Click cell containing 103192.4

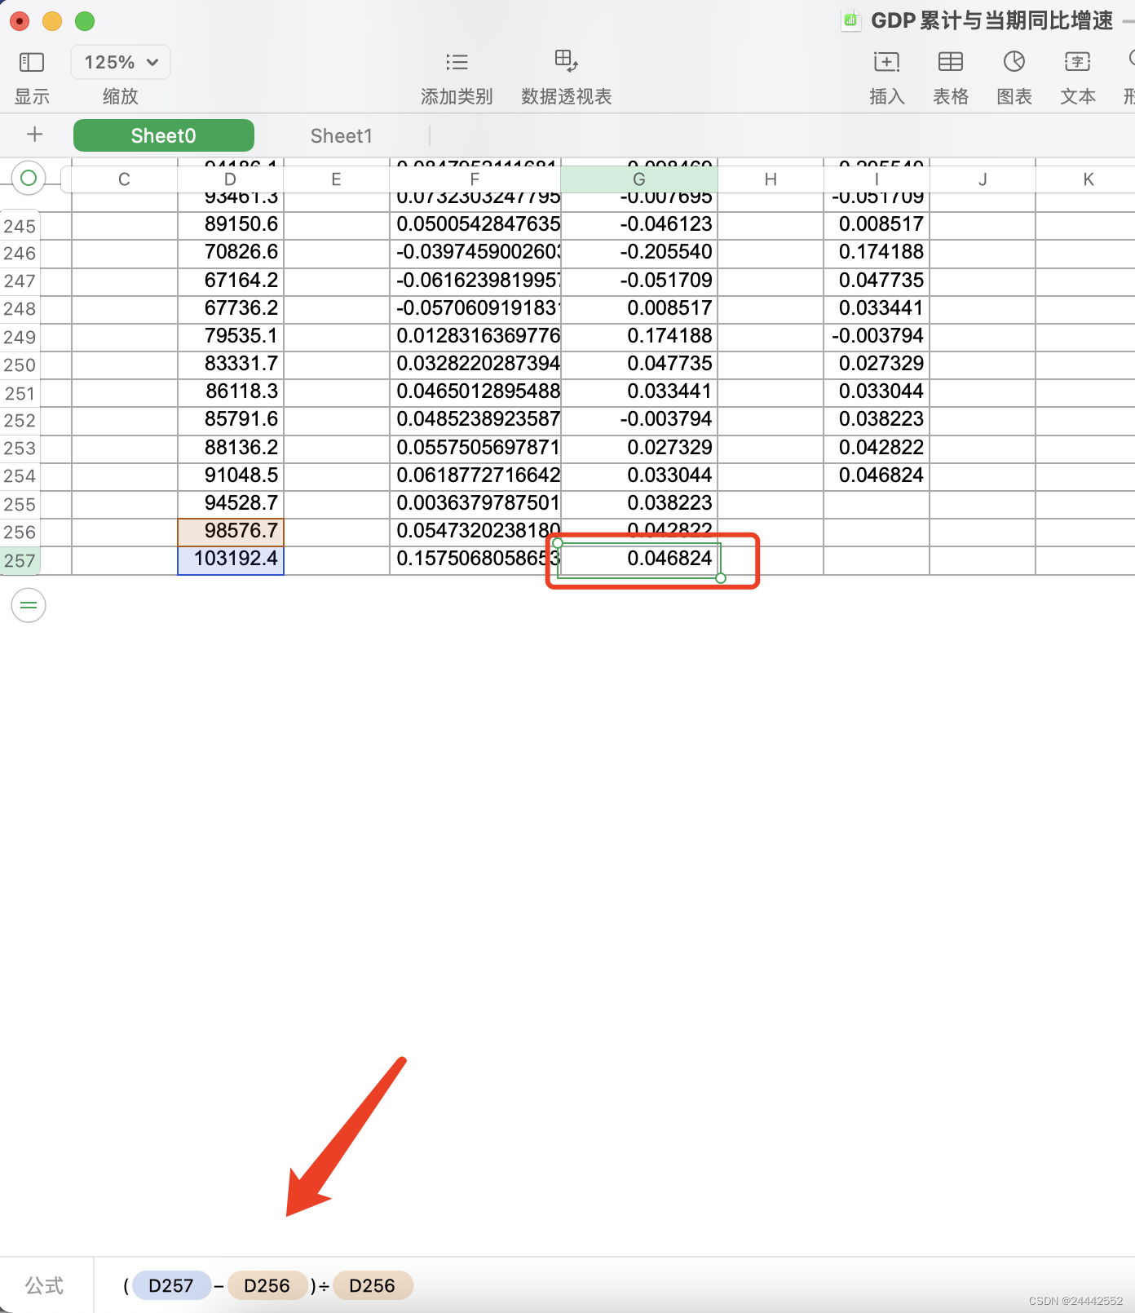(x=231, y=559)
